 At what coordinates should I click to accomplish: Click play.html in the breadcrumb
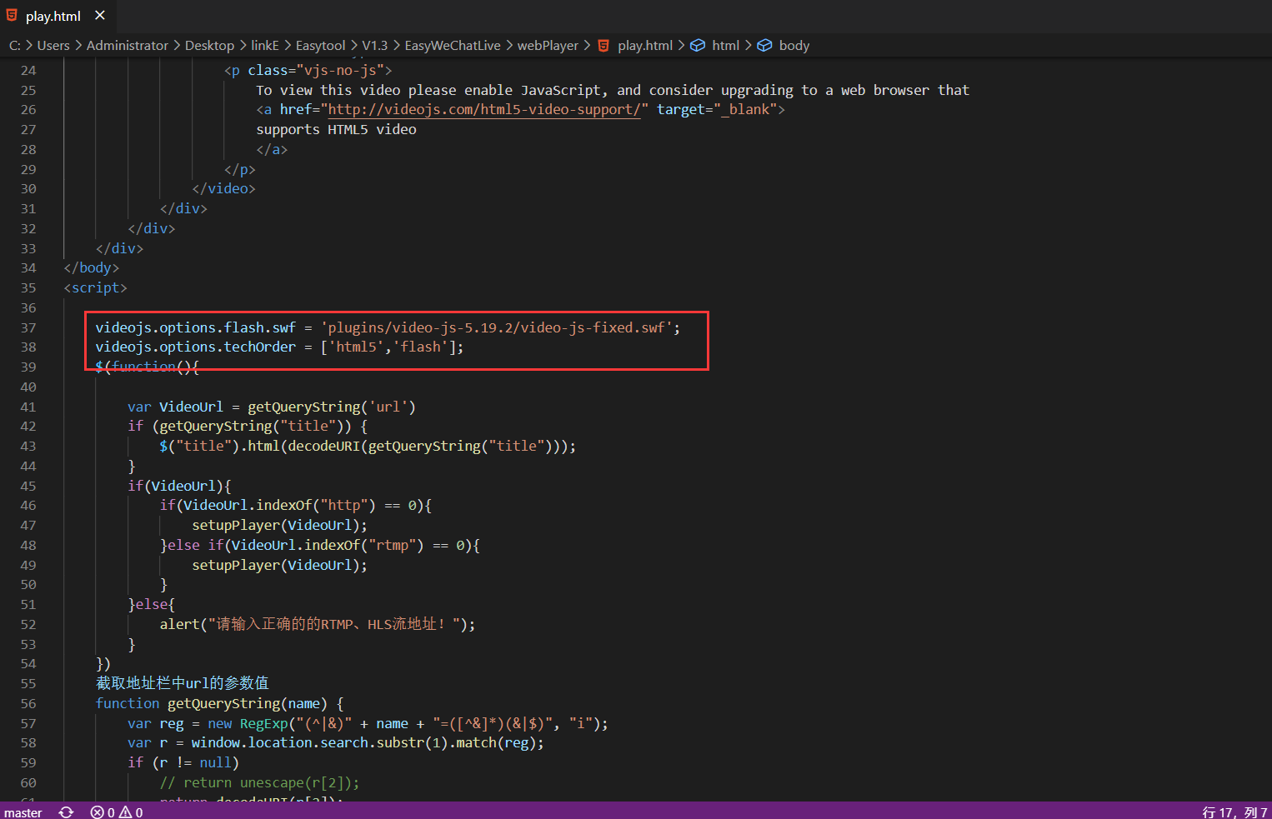(645, 45)
